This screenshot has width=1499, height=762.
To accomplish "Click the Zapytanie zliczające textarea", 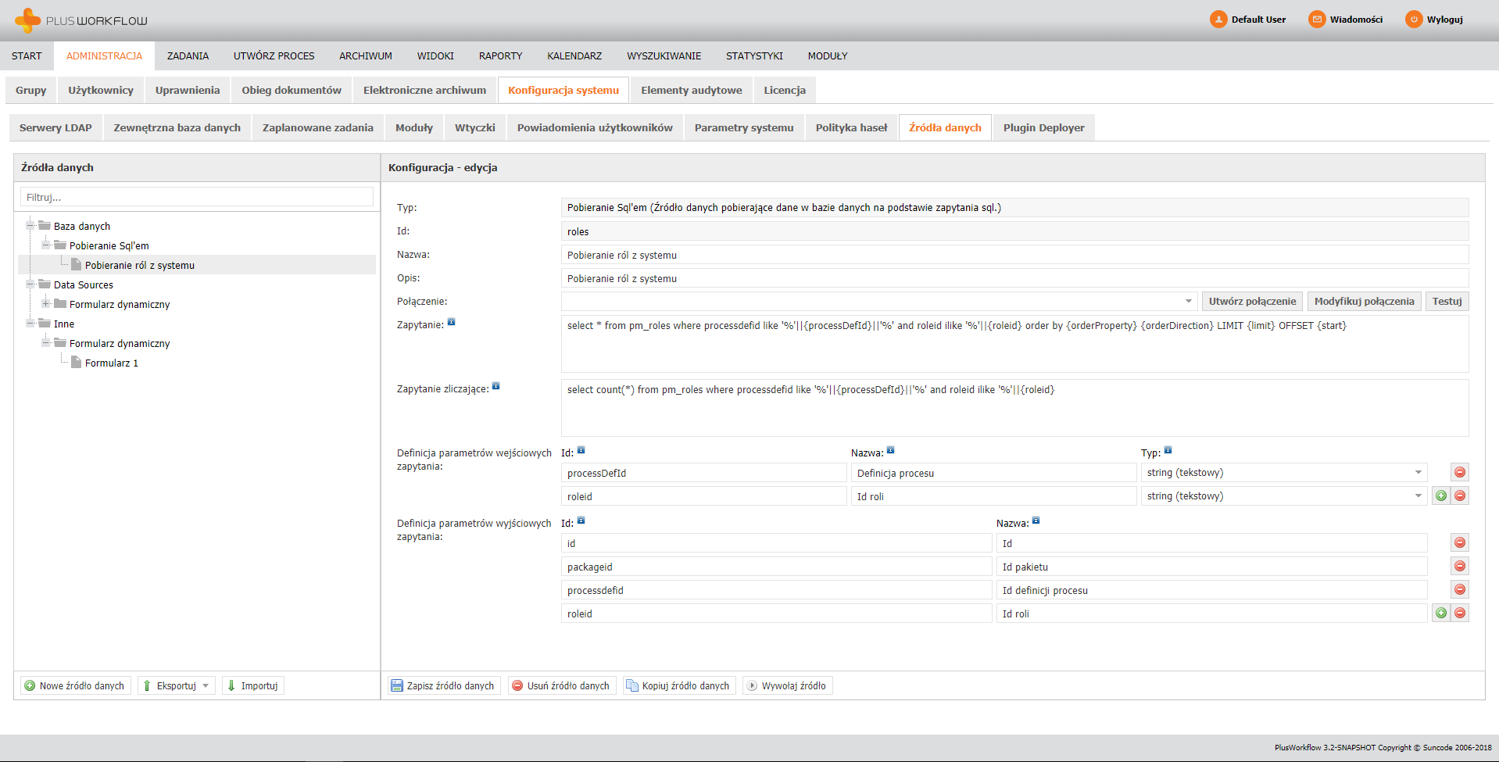I will (1014, 408).
